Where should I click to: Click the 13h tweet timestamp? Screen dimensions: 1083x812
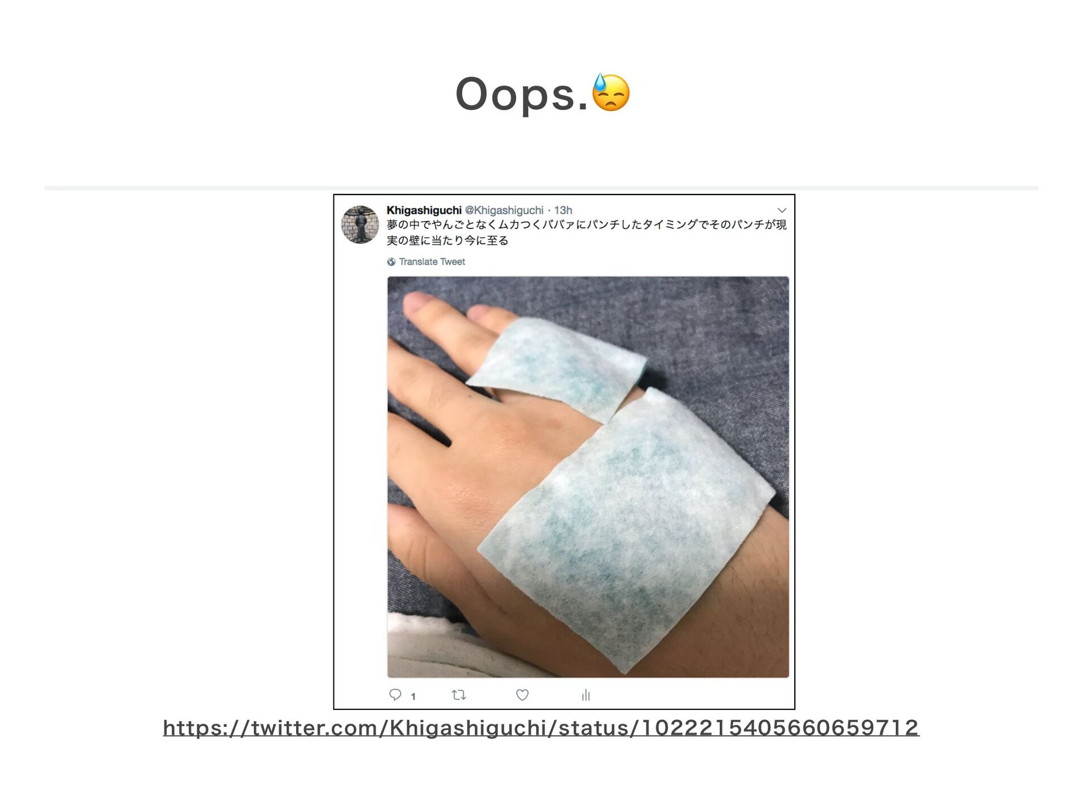563,210
